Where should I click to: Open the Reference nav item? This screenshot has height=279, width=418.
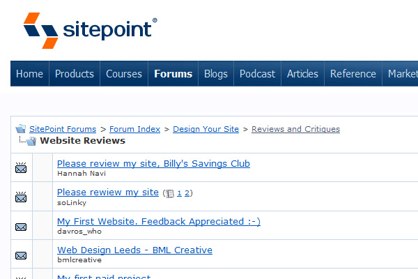click(x=353, y=74)
